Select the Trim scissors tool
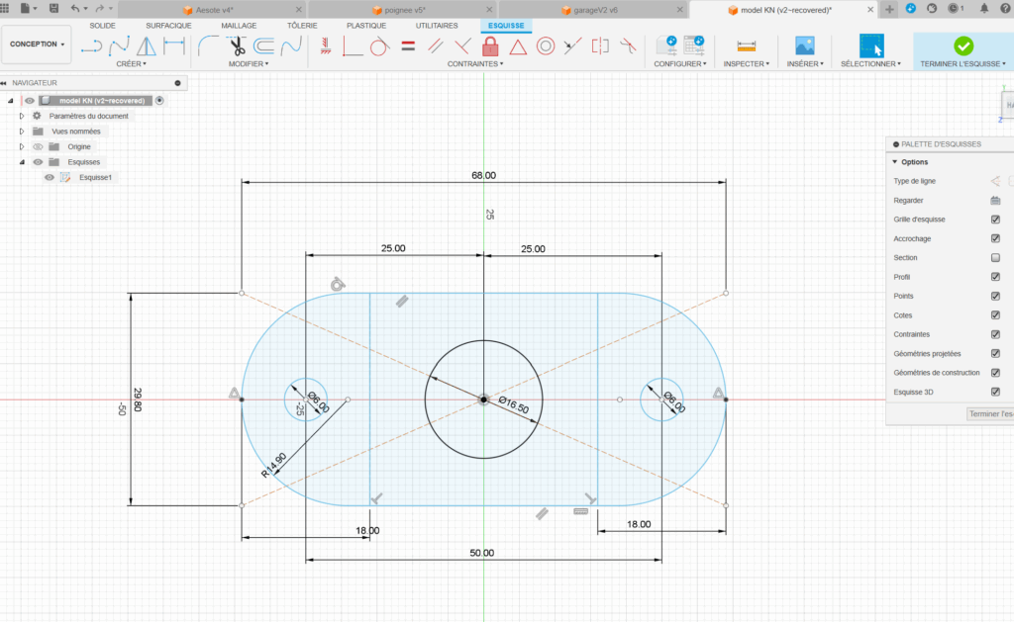Viewport: 1014px width, 622px height. click(x=237, y=46)
